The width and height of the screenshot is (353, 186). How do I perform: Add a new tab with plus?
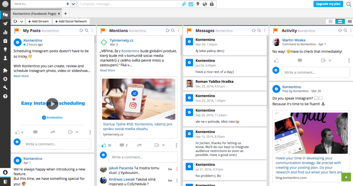tap(65, 13)
